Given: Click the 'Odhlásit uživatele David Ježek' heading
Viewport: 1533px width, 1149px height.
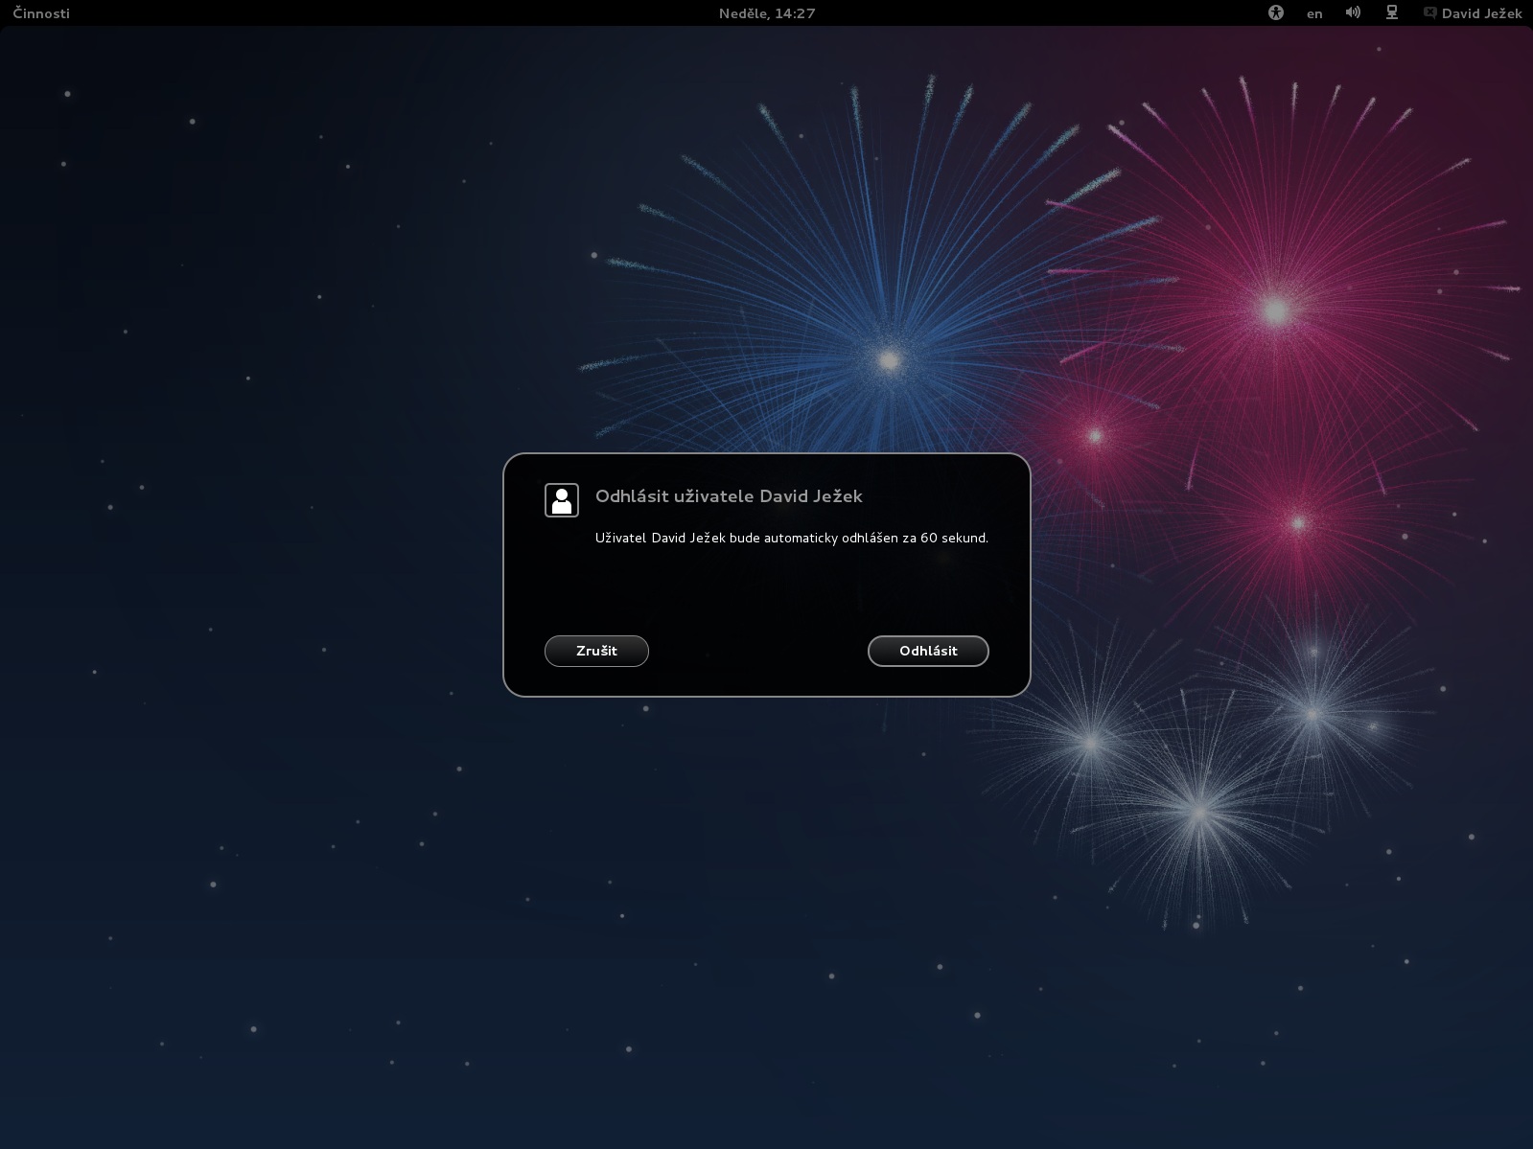Looking at the screenshot, I should click(729, 496).
